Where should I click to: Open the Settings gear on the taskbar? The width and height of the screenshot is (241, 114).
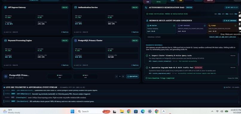coord(150,111)
